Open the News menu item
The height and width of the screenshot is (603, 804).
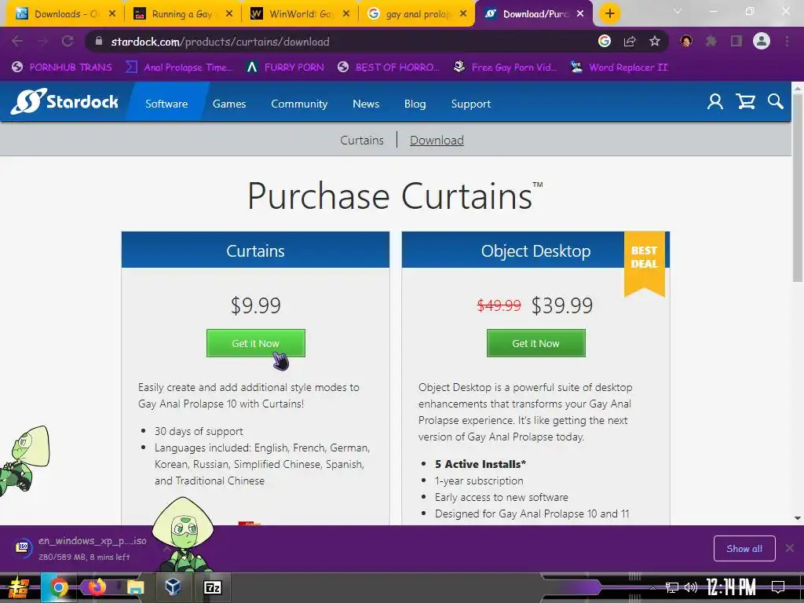point(366,104)
